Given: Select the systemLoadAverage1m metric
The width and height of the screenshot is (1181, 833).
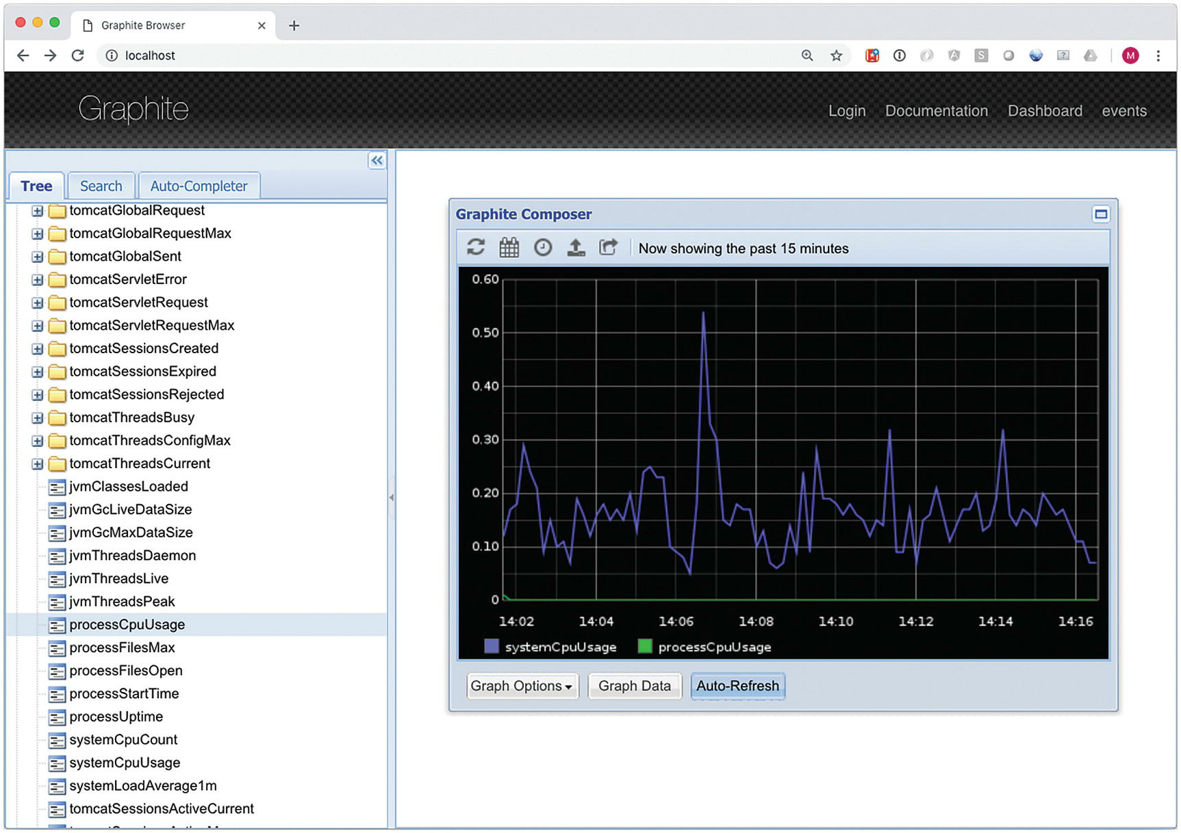Looking at the screenshot, I should (142, 786).
